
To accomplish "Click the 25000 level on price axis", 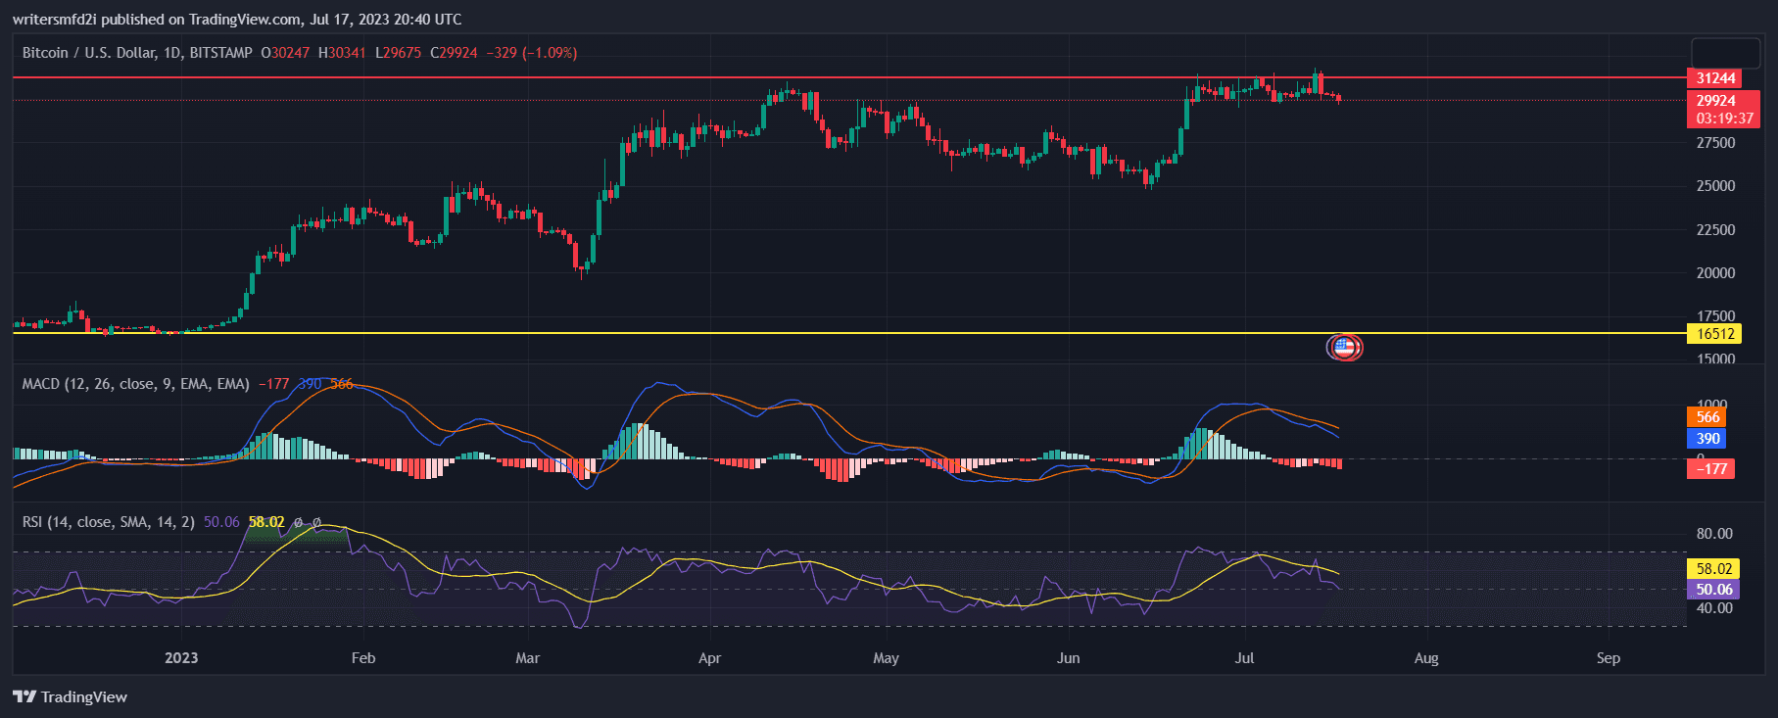I will (1715, 186).
